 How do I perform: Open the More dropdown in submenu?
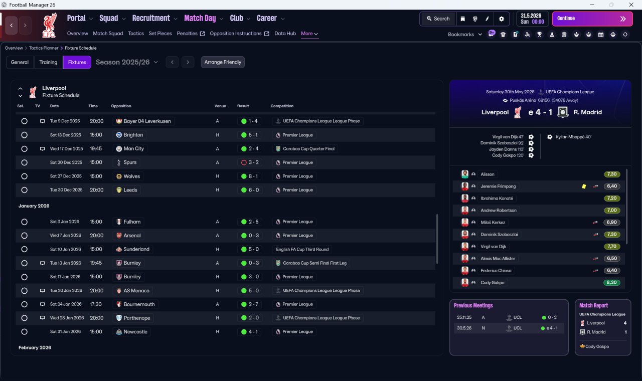pyautogui.click(x=309, y=34)
